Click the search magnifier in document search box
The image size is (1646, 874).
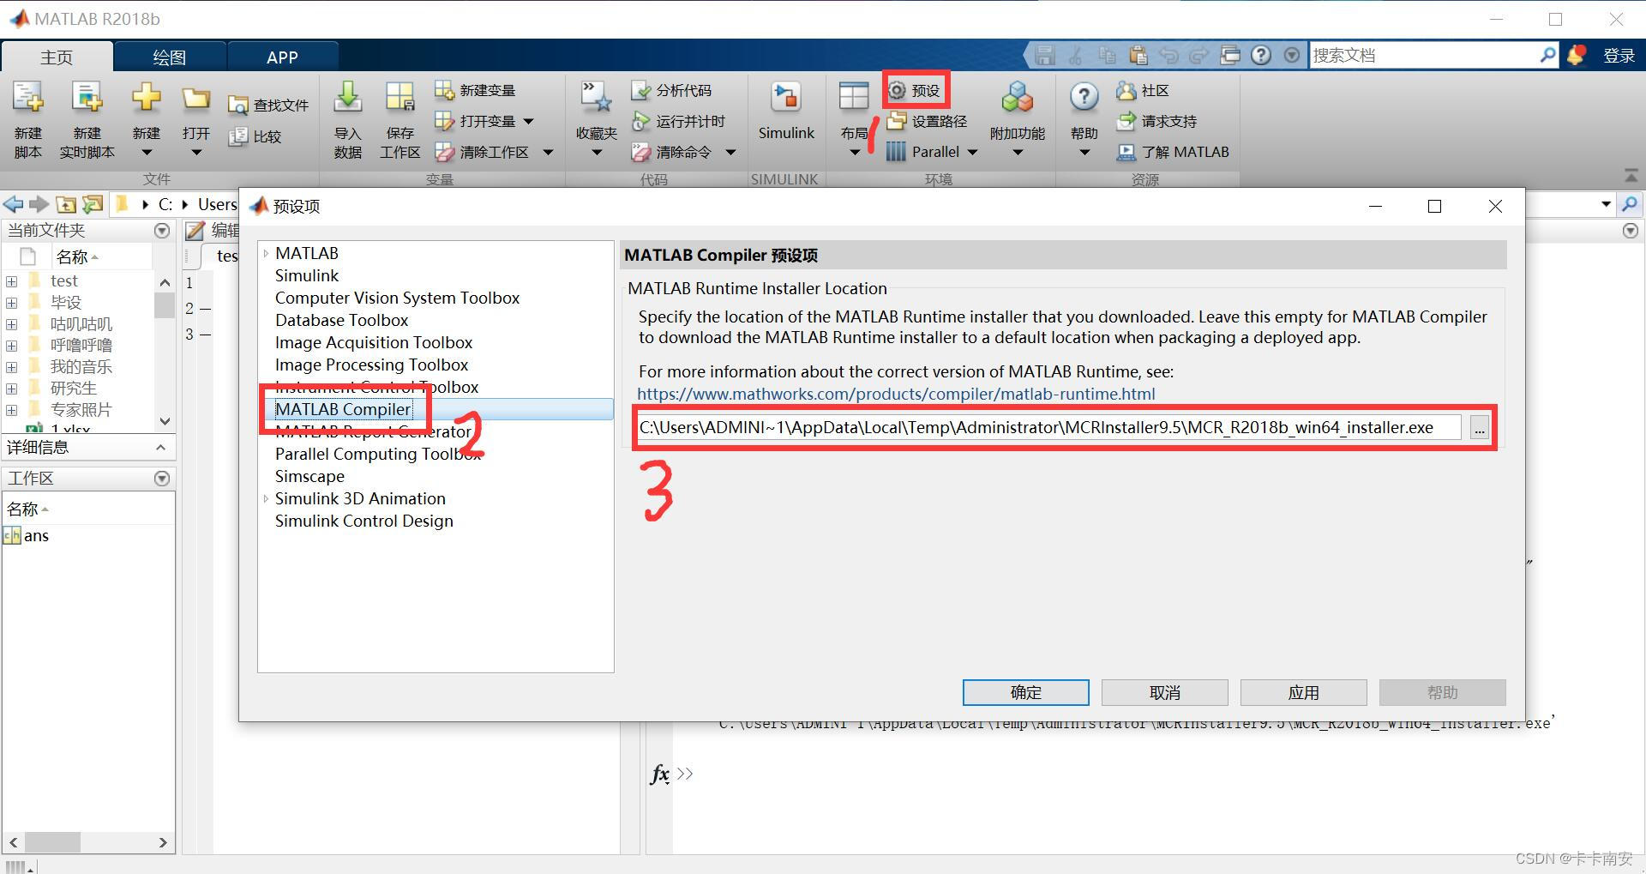click(x=1547, y=55)
